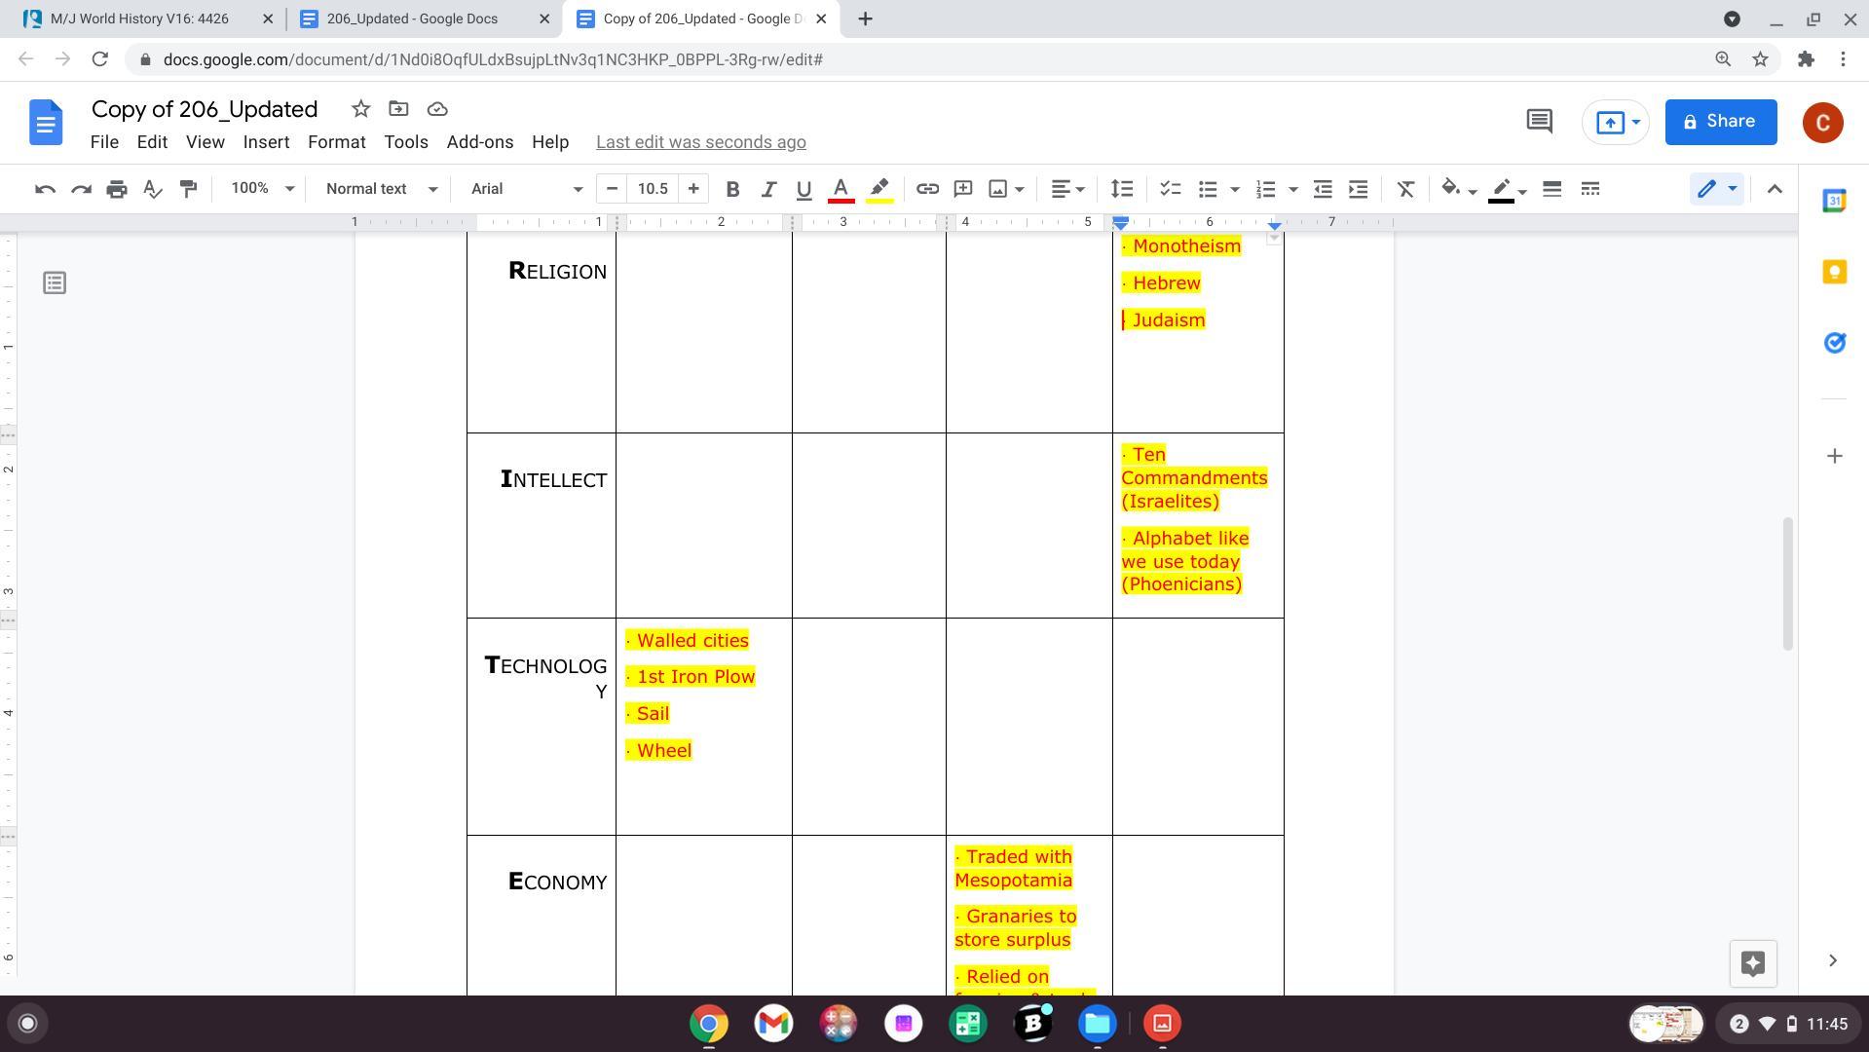Open the comment history

click(x=1539, y=122)
